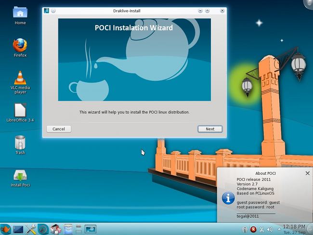Open Draklive-Install window menu icon
Screen dimensions: 313x235
click(x=46, y=11)
